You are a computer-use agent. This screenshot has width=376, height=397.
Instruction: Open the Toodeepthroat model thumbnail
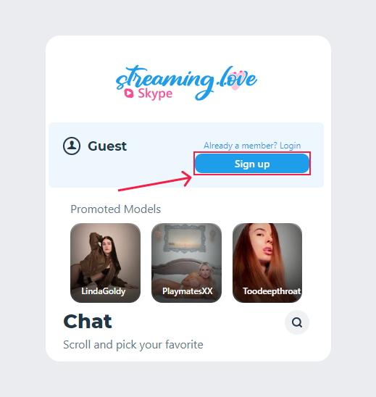(x=267, y=262)
